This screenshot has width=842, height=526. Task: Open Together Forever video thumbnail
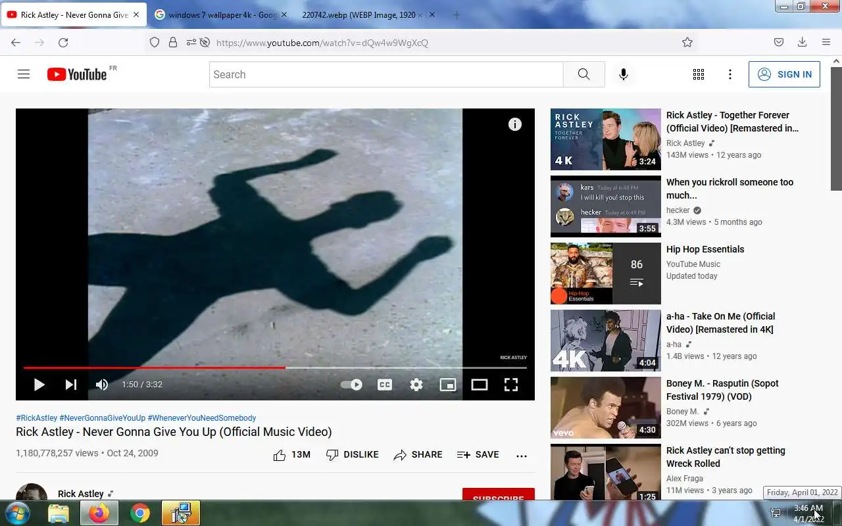point(606,139)
